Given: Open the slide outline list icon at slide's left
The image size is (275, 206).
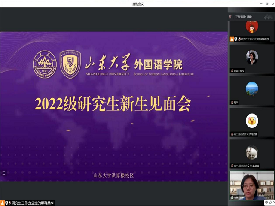Looking at the screenshot, I should (x=3, y=173).
